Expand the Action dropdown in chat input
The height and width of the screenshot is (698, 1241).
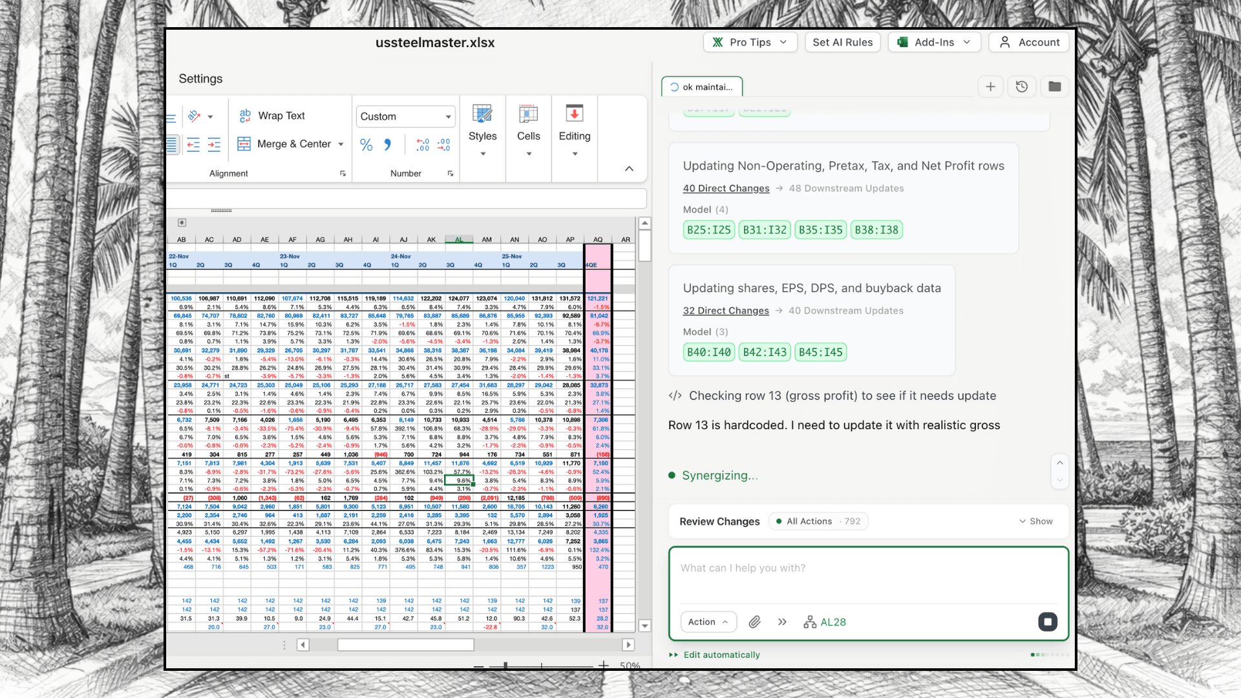click(708, 622)
